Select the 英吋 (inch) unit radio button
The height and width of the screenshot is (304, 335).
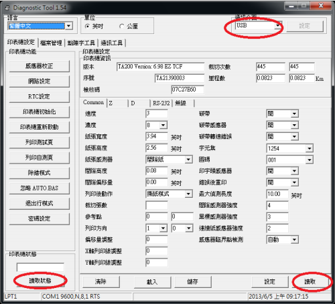click(87, 26)
